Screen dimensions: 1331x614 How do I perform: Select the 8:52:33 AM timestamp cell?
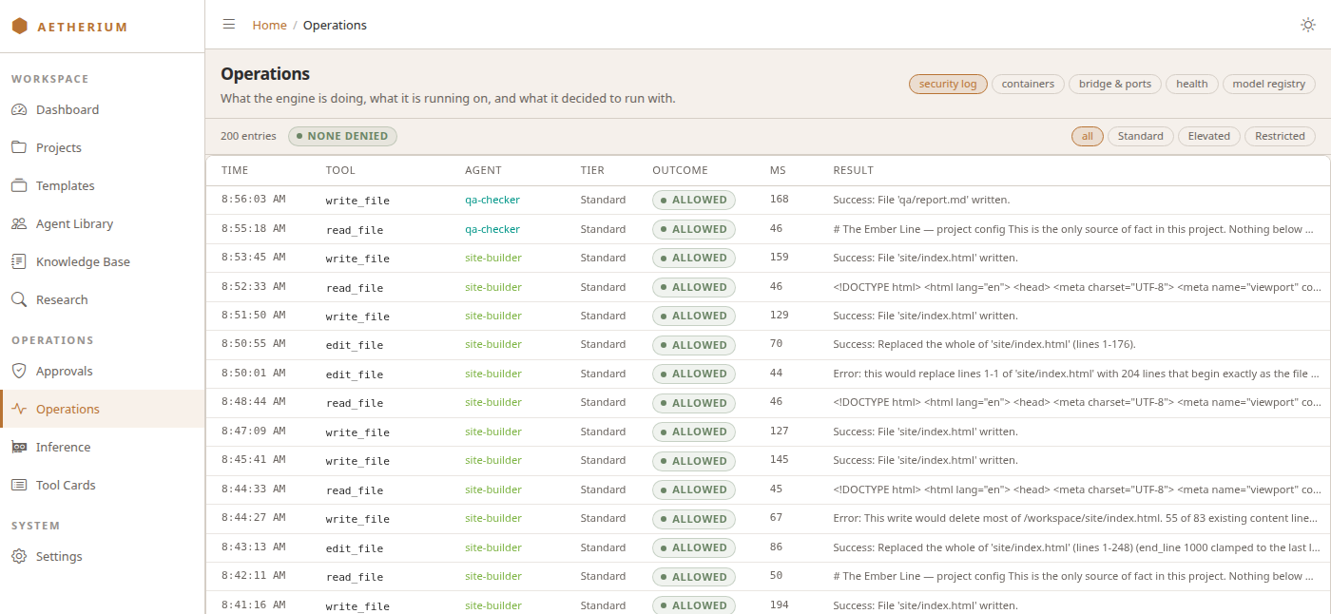253,287
